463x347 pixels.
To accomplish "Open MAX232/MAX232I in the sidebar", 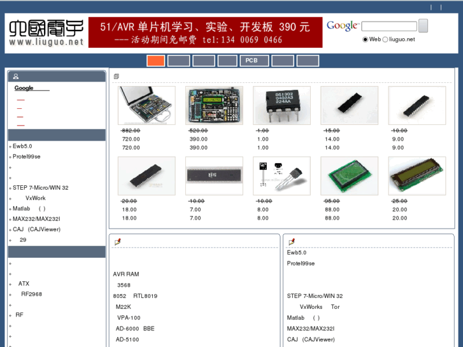I will pyautogui.click(x=36, y=219).
